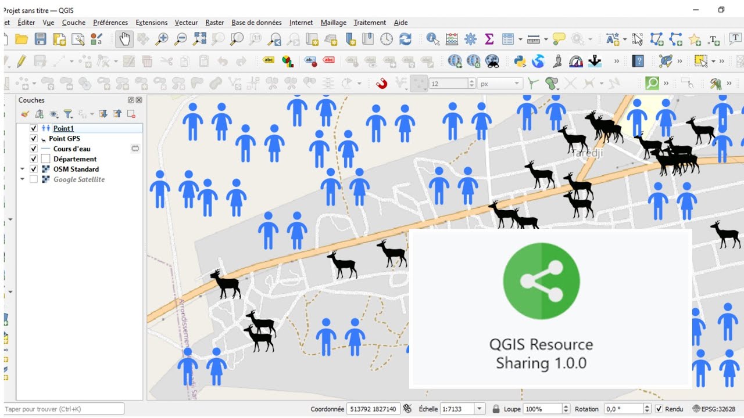This screenshot has height=418, width=744.
Task: Open the Éditer menu
Action: [x=26, y=23]
